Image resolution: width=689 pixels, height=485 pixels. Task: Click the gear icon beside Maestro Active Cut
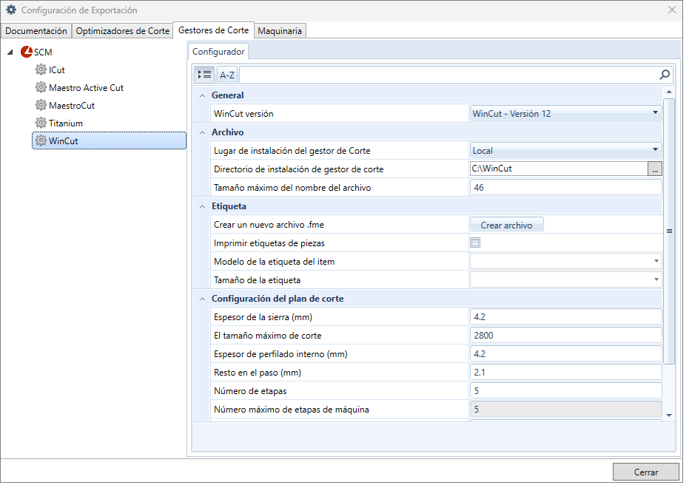(41, 87)
